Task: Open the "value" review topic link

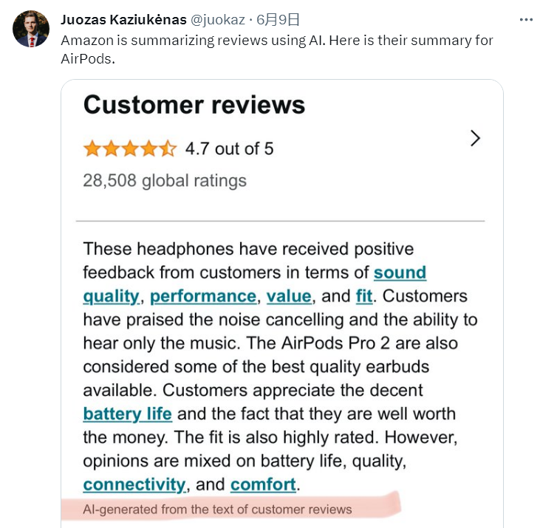Action: [289, 296]
